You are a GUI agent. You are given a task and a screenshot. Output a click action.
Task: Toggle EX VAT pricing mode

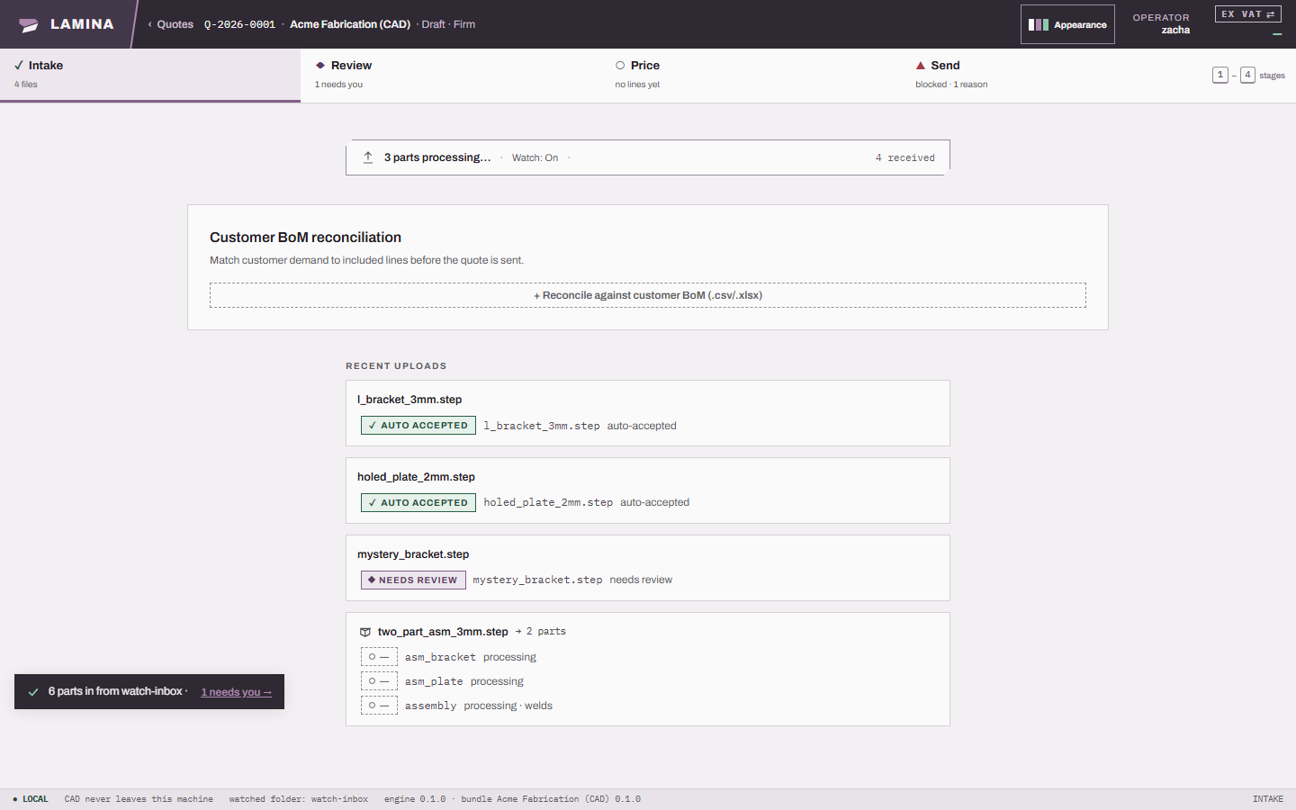pos(1247,14)
